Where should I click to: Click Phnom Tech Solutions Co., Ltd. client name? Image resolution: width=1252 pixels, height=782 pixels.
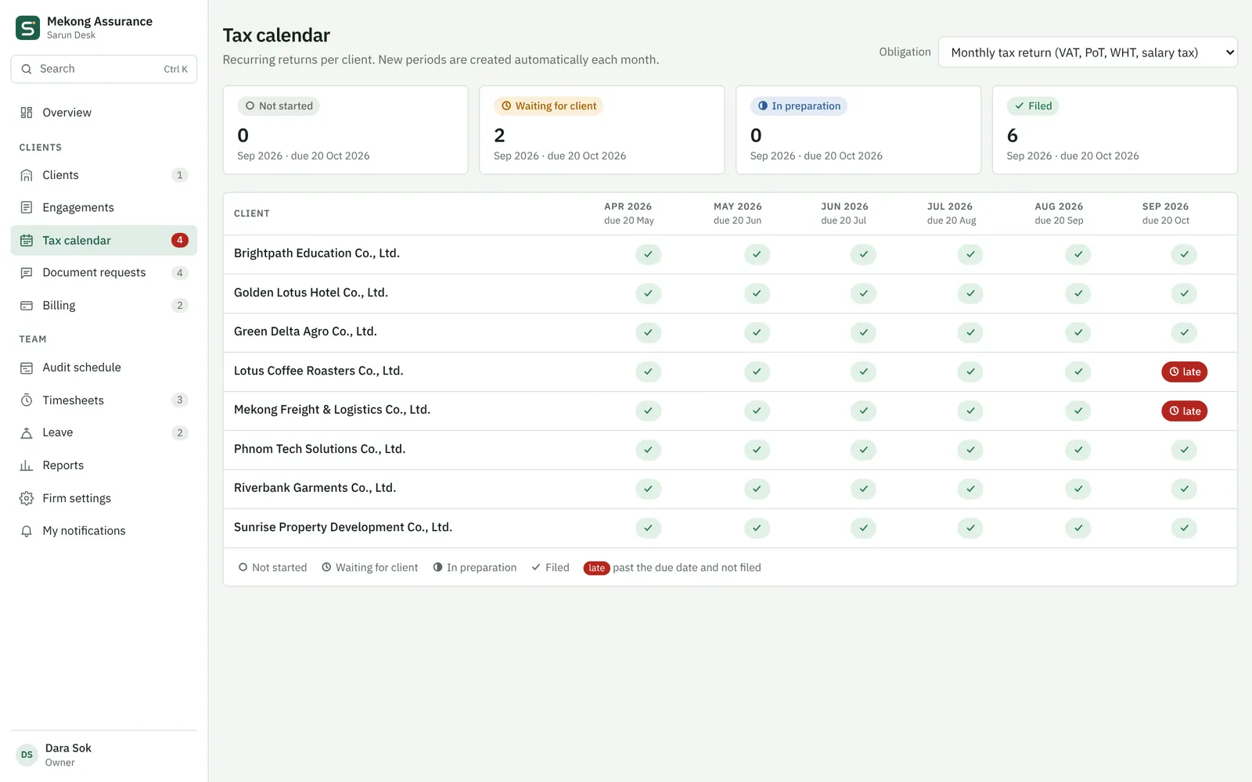[319, 449]
